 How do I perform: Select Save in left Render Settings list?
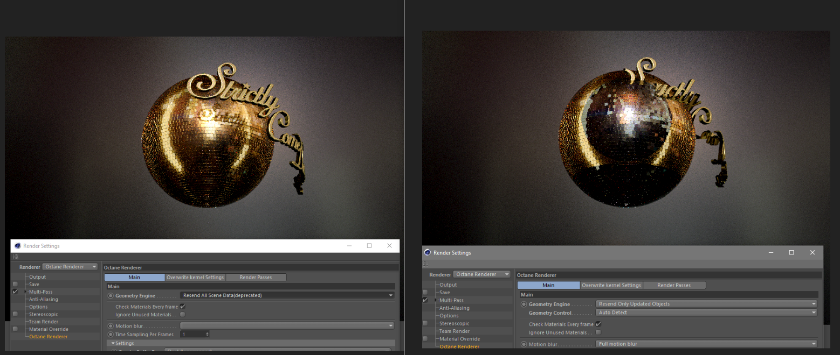click(34, 284)
